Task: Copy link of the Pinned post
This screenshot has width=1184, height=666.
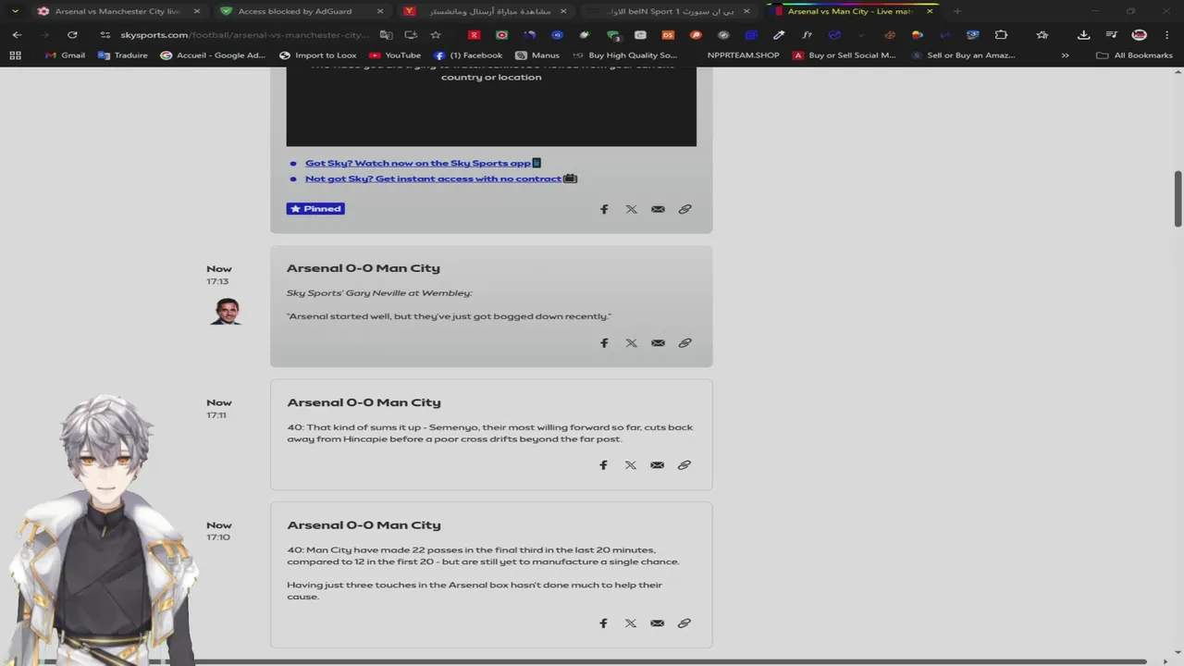Action: tap(684, 209)
